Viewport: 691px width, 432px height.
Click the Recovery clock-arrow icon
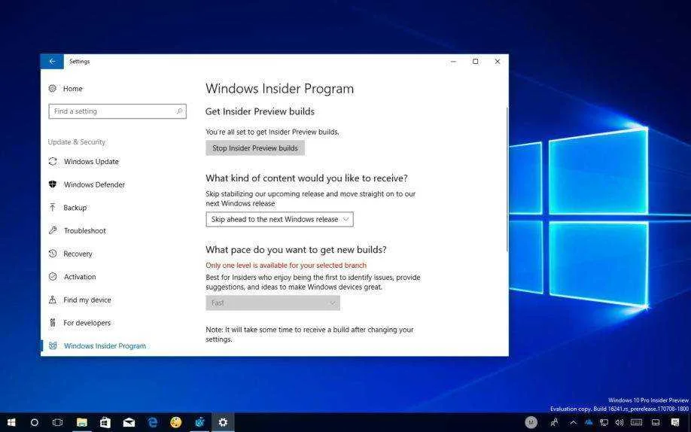pos(53,254)
